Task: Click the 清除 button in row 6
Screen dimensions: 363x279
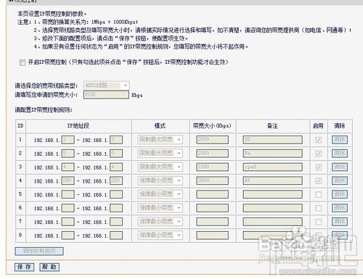Action: pyautogui.click(x=340, y=208)
